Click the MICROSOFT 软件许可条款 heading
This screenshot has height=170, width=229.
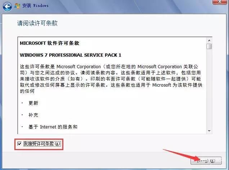pos(50,43)
